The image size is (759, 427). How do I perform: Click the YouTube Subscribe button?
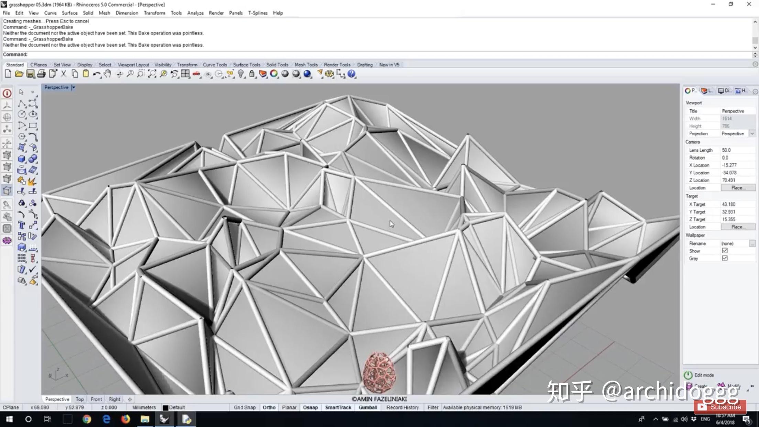[720, 407]
